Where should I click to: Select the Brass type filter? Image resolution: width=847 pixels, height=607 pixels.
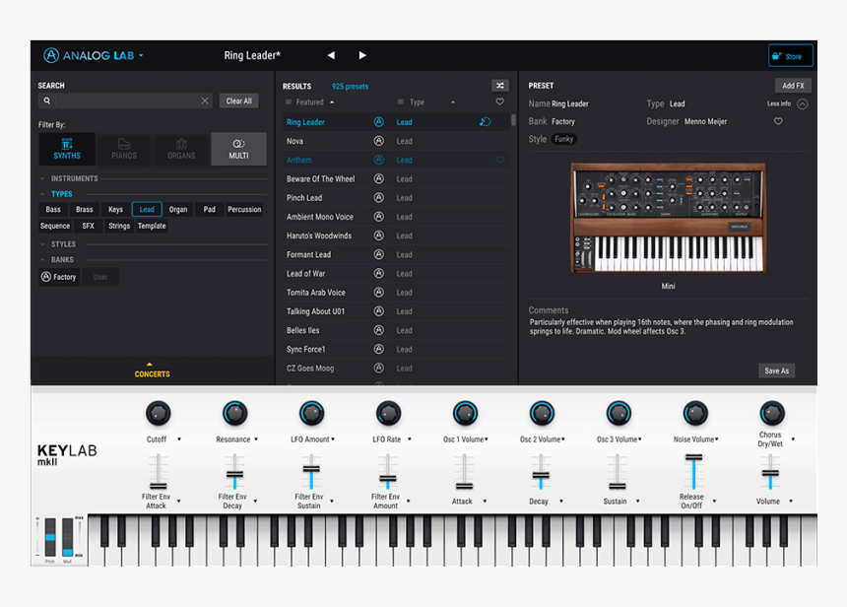pos(85,209)
